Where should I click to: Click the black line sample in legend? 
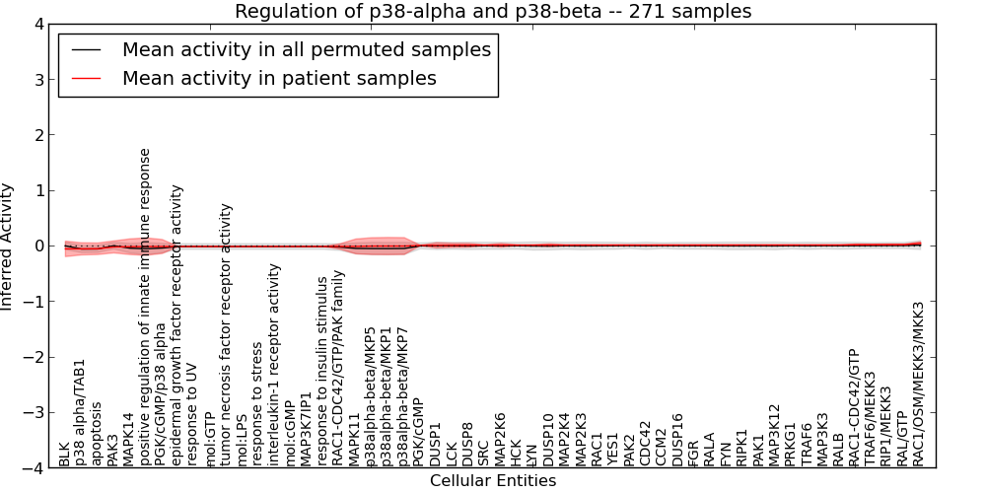85,50
